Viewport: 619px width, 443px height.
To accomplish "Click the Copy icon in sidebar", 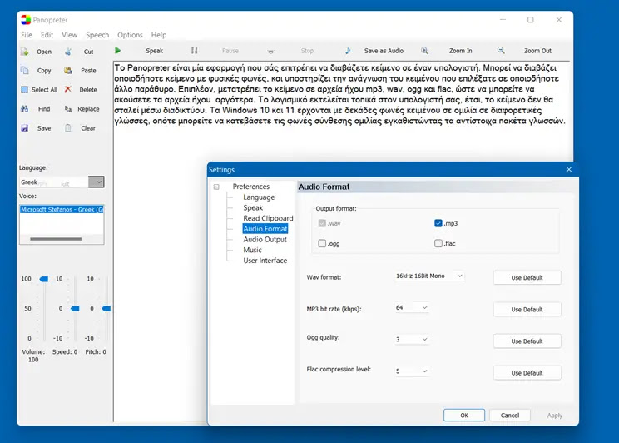I will coord(24,70).
